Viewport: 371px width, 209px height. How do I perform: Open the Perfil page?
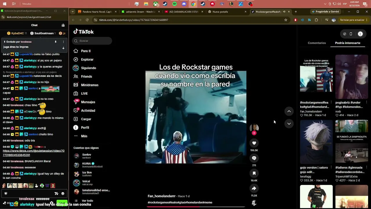point(81,128)
